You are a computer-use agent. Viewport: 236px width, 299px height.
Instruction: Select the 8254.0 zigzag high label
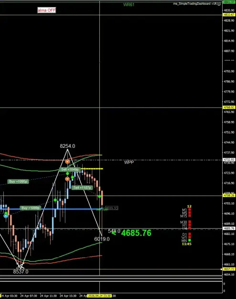click(x=67, y=146)
